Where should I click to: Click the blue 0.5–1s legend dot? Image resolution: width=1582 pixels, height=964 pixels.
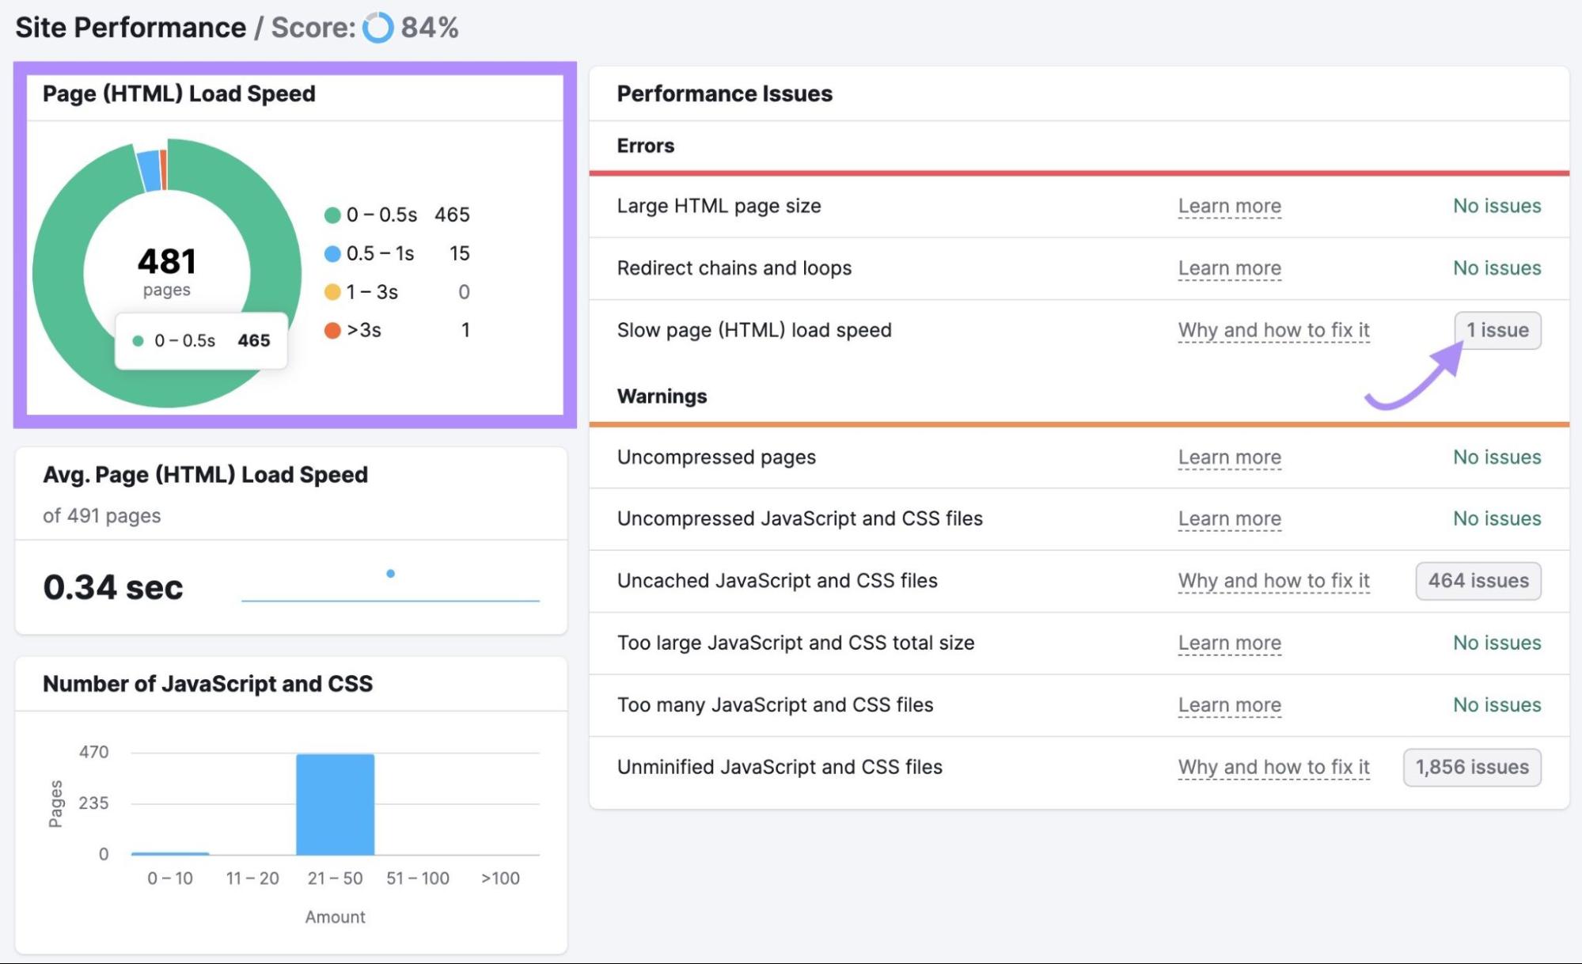coord(332,252)
